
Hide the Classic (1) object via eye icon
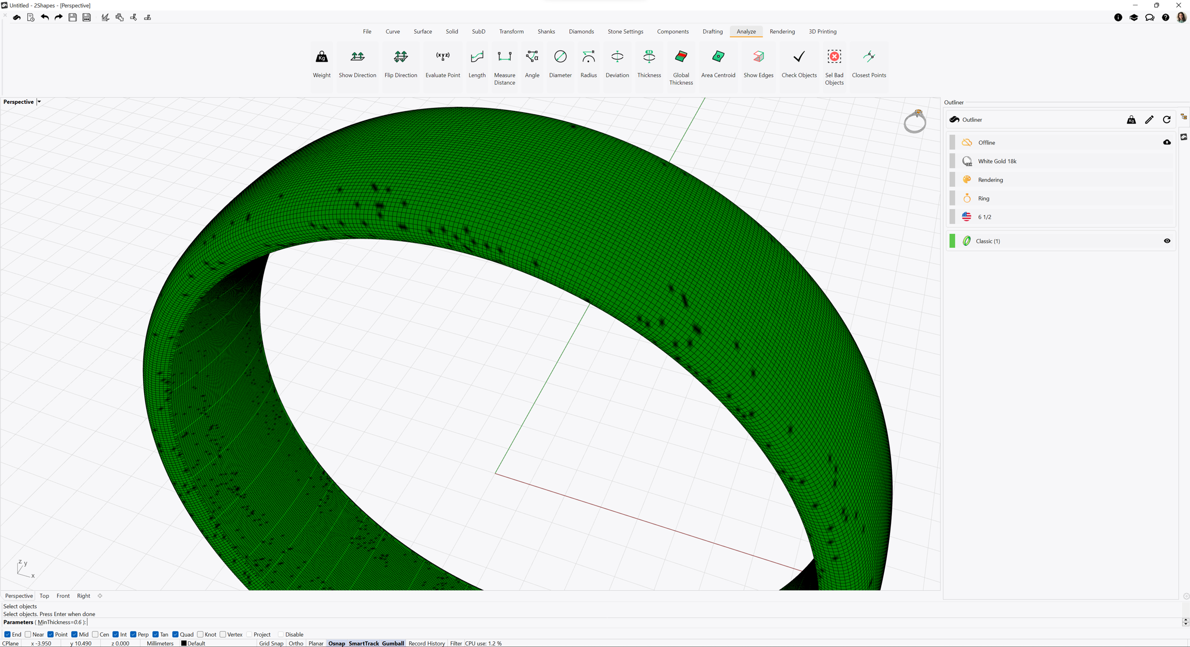point(1167,241)
